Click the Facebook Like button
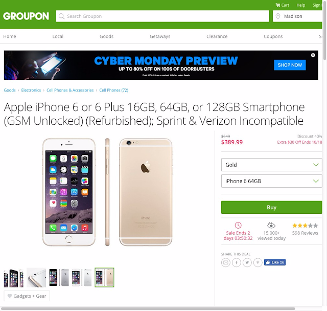327x311 pixels. pyautogui.click(x=275, y=262)
